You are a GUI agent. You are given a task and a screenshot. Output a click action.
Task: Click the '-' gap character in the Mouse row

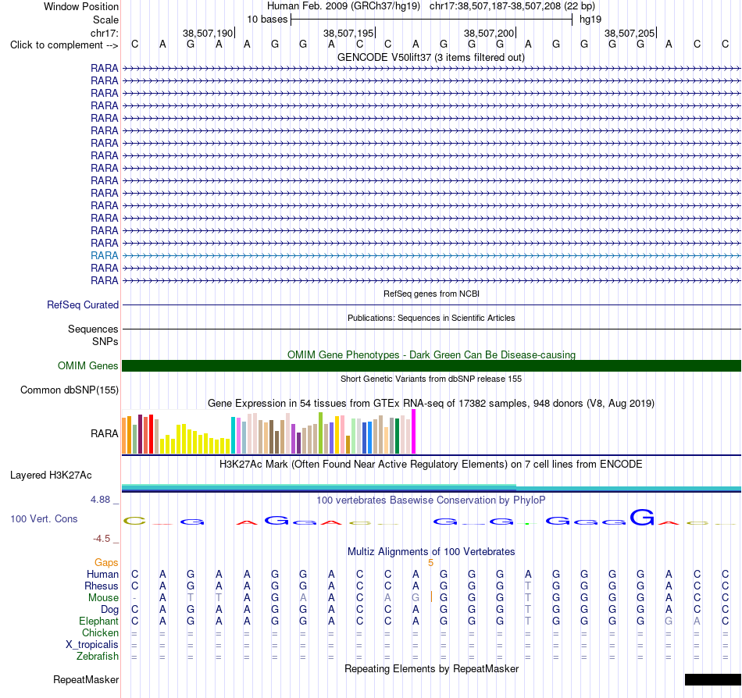134,598
